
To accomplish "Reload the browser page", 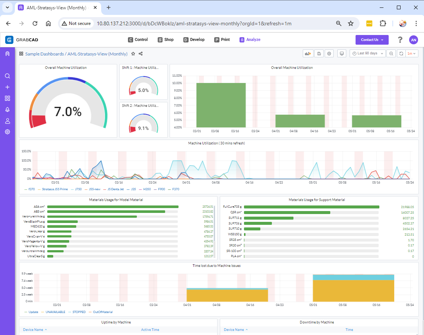I will click(35, 23).
